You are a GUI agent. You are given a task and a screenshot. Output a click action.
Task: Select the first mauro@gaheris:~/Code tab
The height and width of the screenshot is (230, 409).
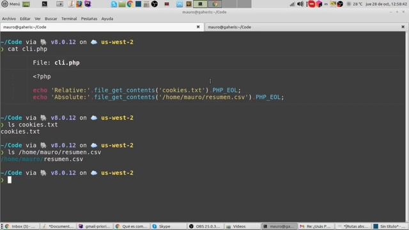tap(102, 27)
